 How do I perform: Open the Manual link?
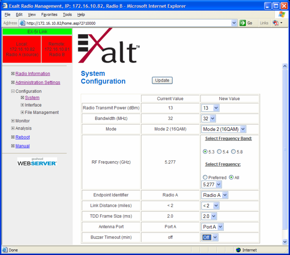(22, 146)
